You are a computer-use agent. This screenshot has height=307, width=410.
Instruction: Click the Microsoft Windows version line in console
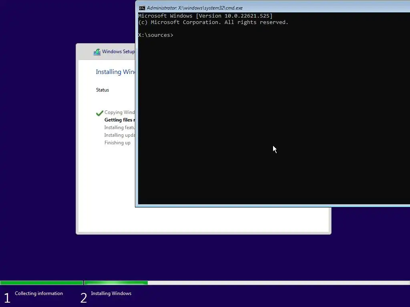[x=205, y=16]
